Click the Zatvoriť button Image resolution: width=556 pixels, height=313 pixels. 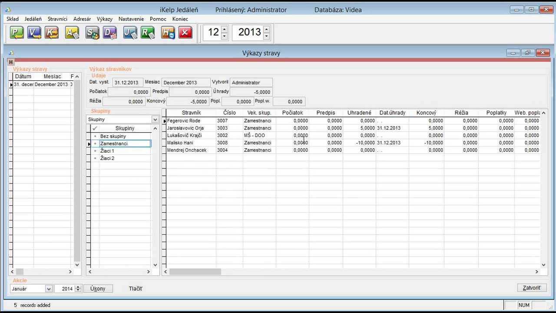click(532, 288)
